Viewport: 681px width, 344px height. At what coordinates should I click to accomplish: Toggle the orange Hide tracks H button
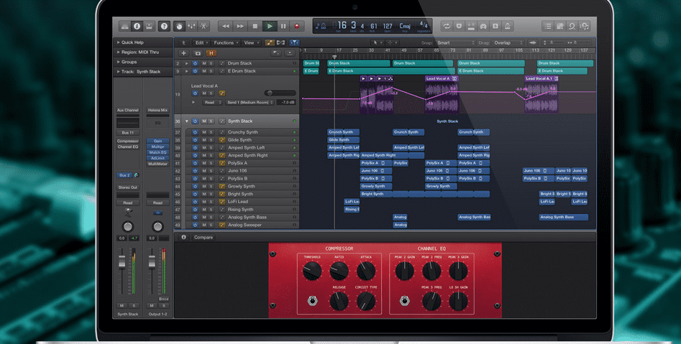(211, 53)
